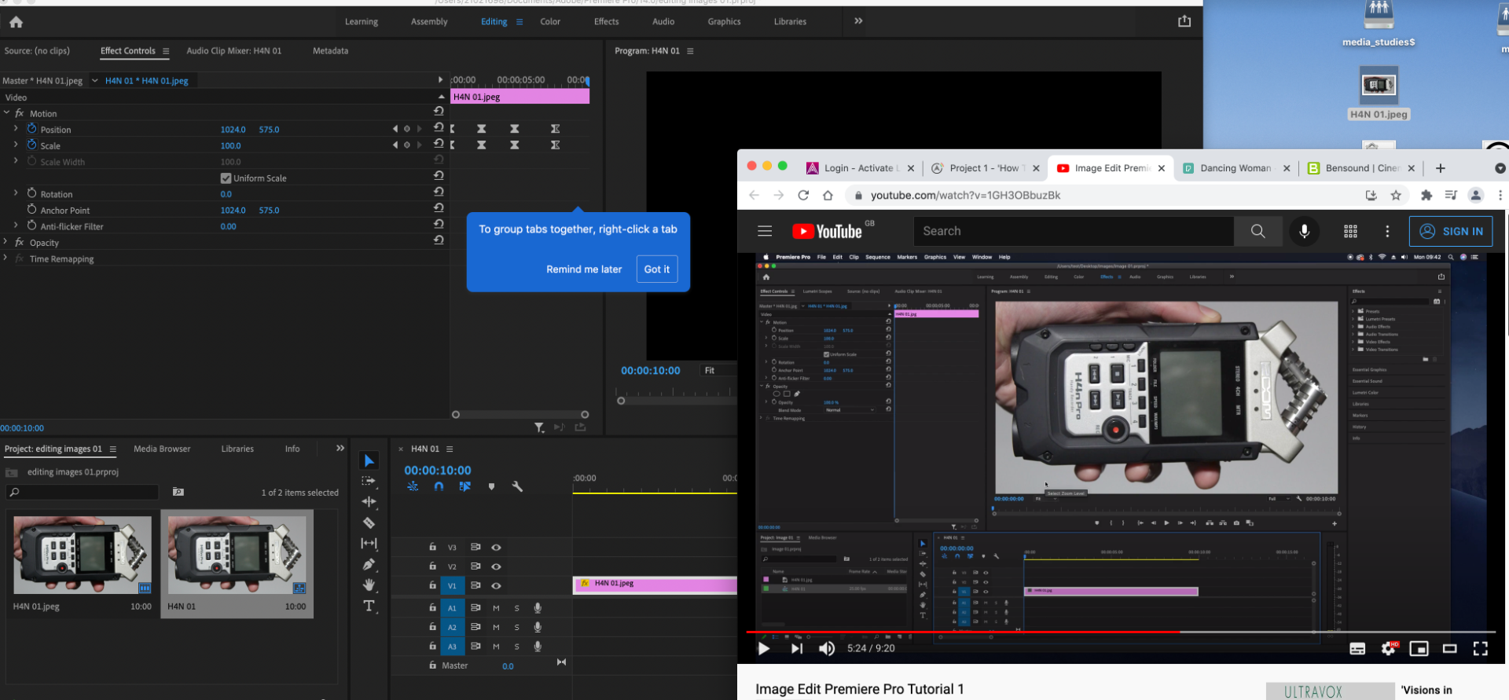Toggle Scale animation stopwatch
Viewport: 1509px width, 700px height.
point(32,145)
